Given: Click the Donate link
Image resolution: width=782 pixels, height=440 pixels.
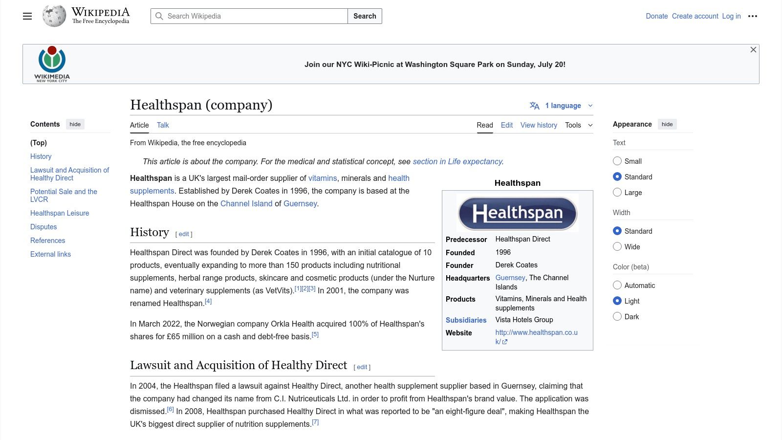Looking at the screenshot, I should pyautogui.click(x=657, y=16).
